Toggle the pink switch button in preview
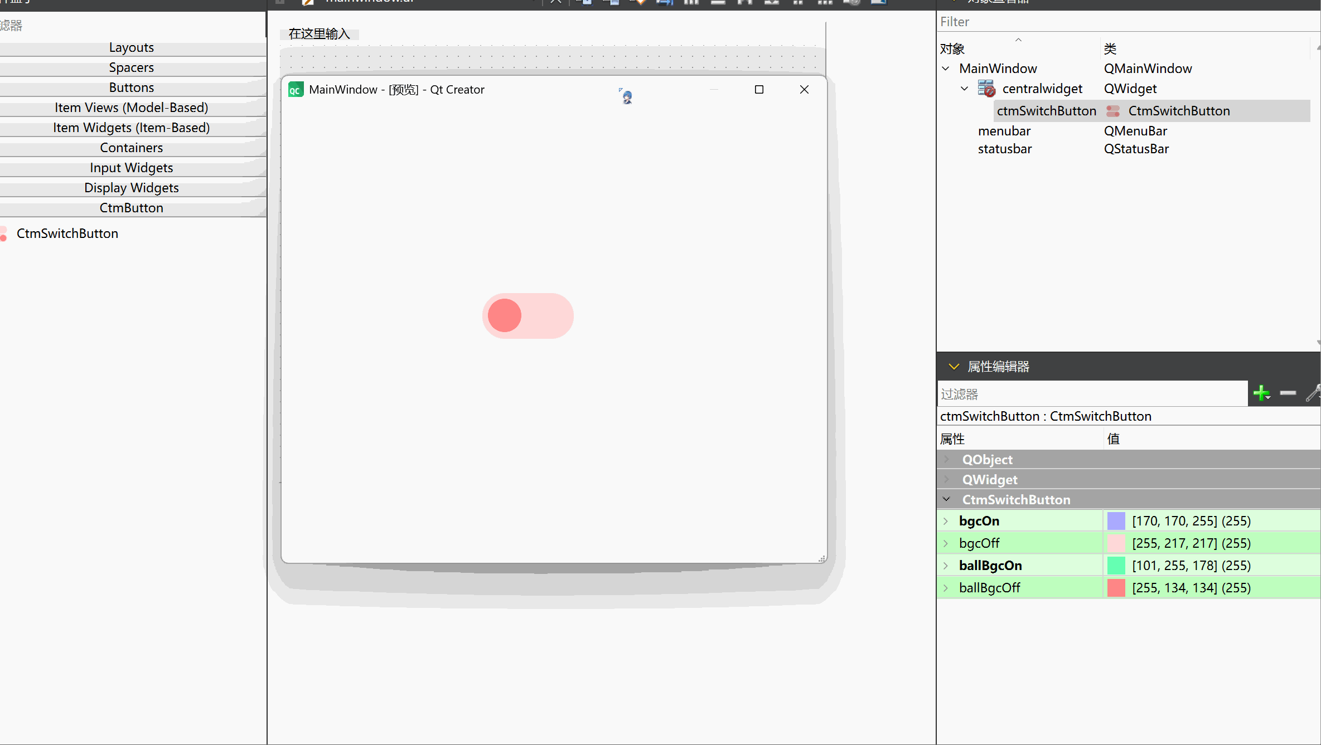This screenshot has width=1321, height=745. pyautogui.click(x=528, y=316)
